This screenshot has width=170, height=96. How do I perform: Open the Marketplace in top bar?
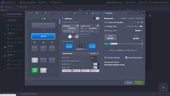coord(56,3)
